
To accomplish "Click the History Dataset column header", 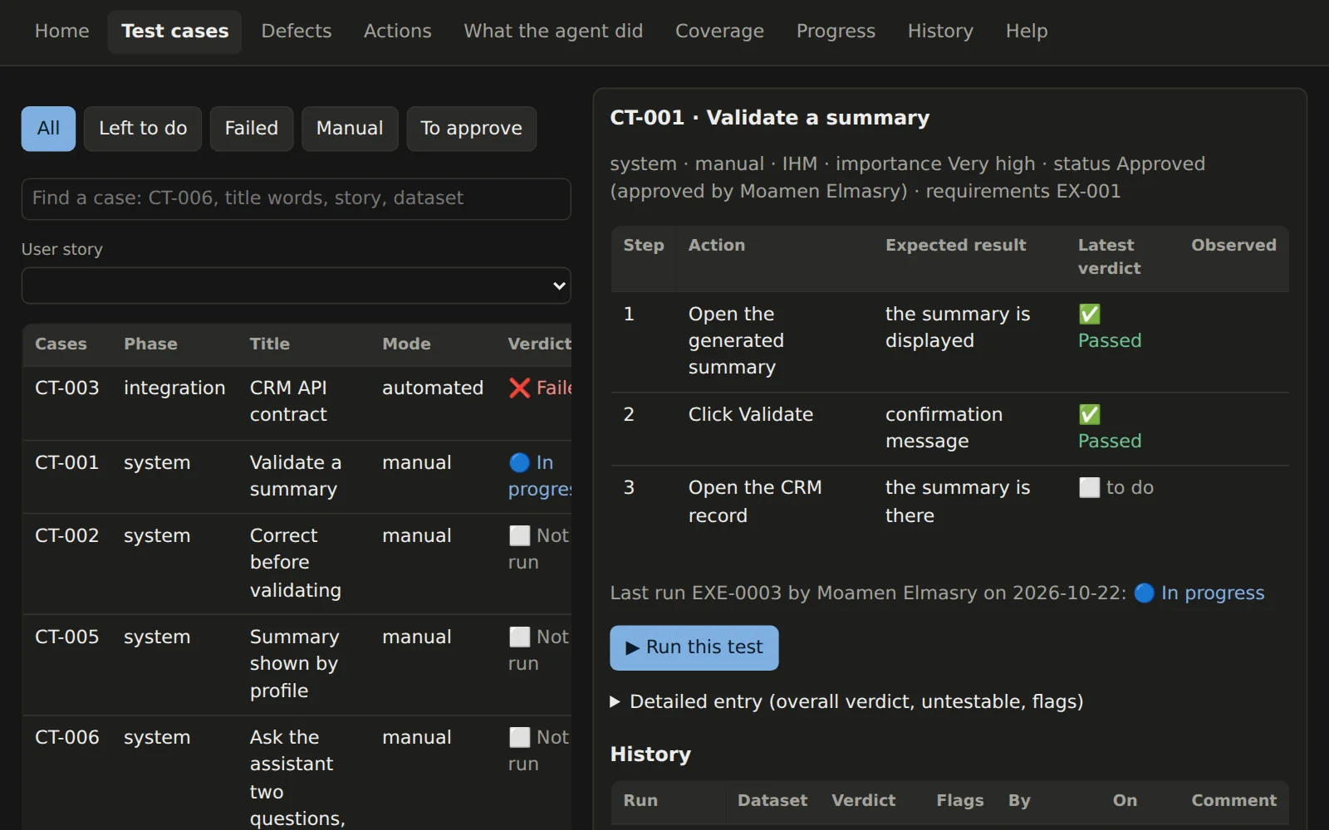I will coord(772,800).
